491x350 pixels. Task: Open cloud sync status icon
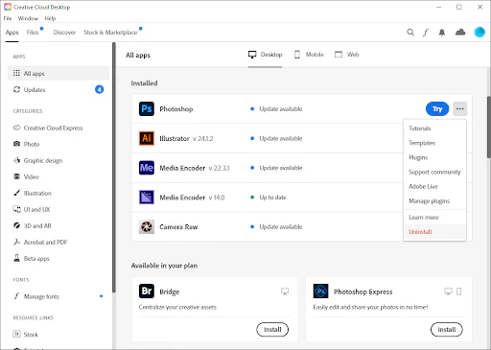(x=460, y=32)
